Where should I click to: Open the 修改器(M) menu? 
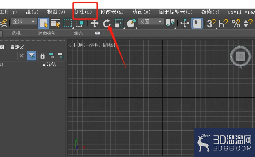tap(112, 12)
